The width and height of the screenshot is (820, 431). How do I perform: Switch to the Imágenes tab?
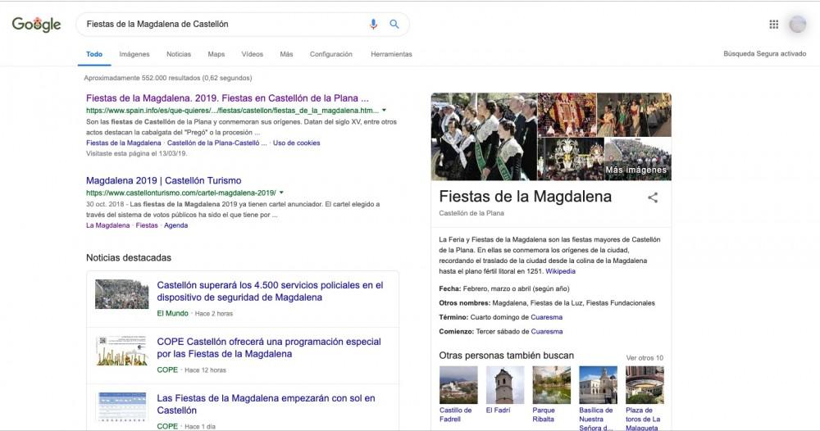(x=134, y=55)
